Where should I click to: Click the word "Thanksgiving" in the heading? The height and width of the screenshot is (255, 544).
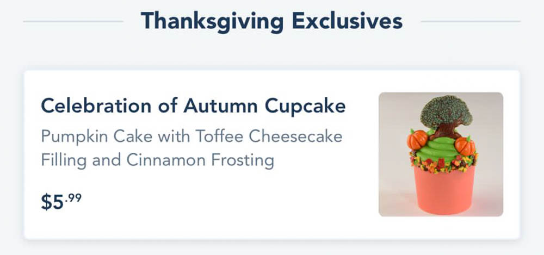[x=212, y=21]
